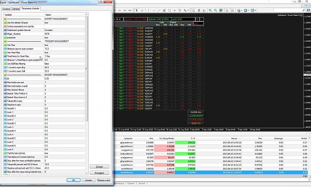
Task: Select the MN timeframe button
Action: click(x=130, y=10)
